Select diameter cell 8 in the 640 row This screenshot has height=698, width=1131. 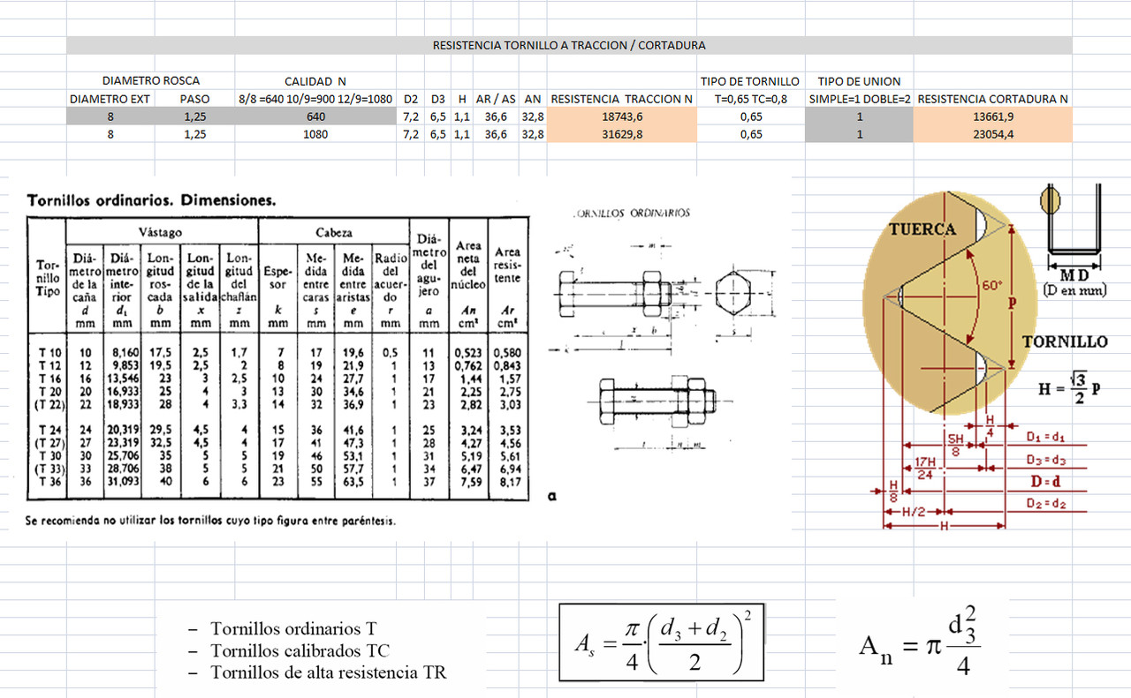(110, 116)
